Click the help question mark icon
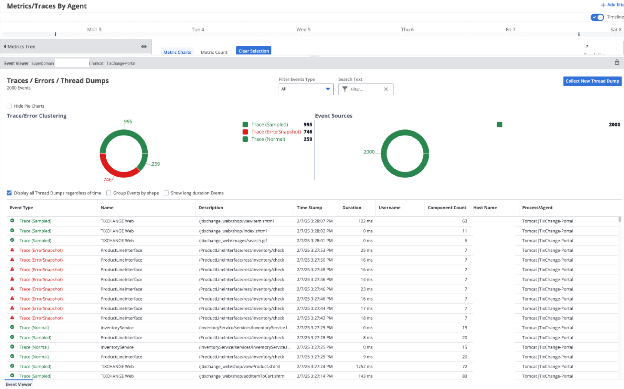Image resolution: width=624 pixels, height=389 pixels. coord(587,46)
